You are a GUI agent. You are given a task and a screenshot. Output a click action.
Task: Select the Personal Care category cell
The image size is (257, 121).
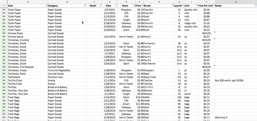[x=67, y=77]
